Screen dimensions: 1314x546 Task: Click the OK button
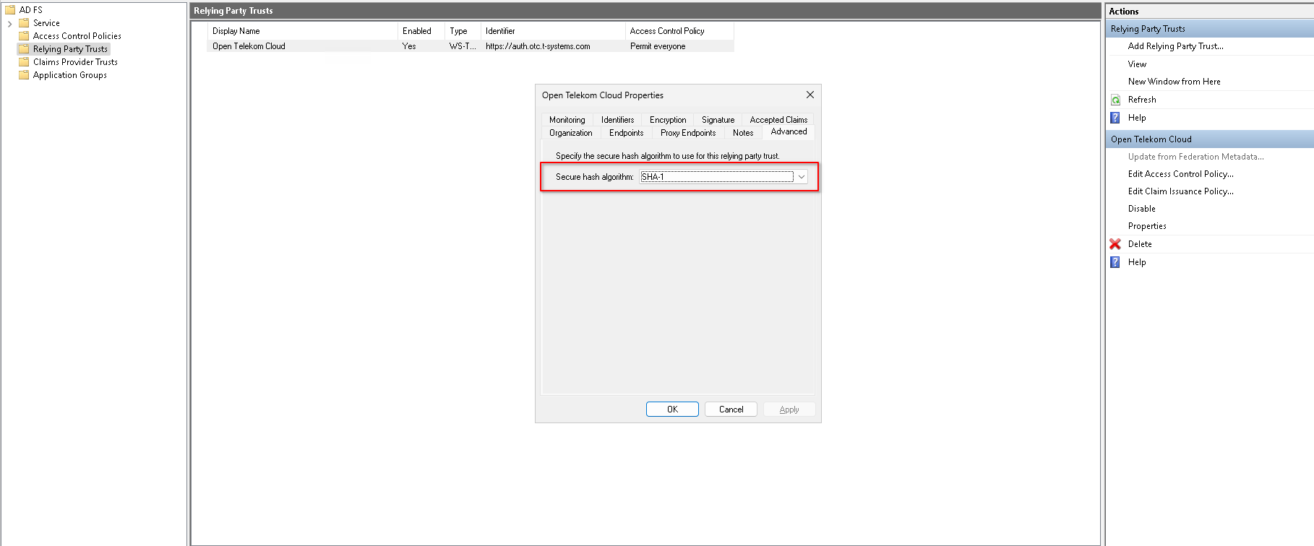click(672, 409)
